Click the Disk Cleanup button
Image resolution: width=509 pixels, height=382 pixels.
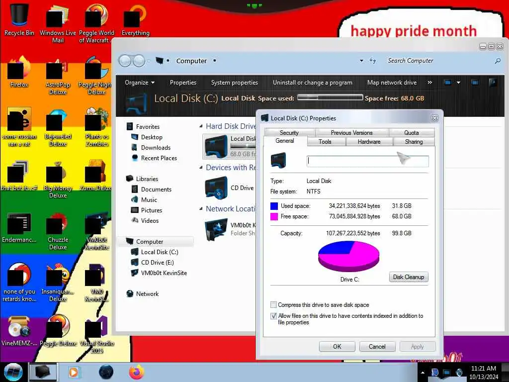click(409, 277)
